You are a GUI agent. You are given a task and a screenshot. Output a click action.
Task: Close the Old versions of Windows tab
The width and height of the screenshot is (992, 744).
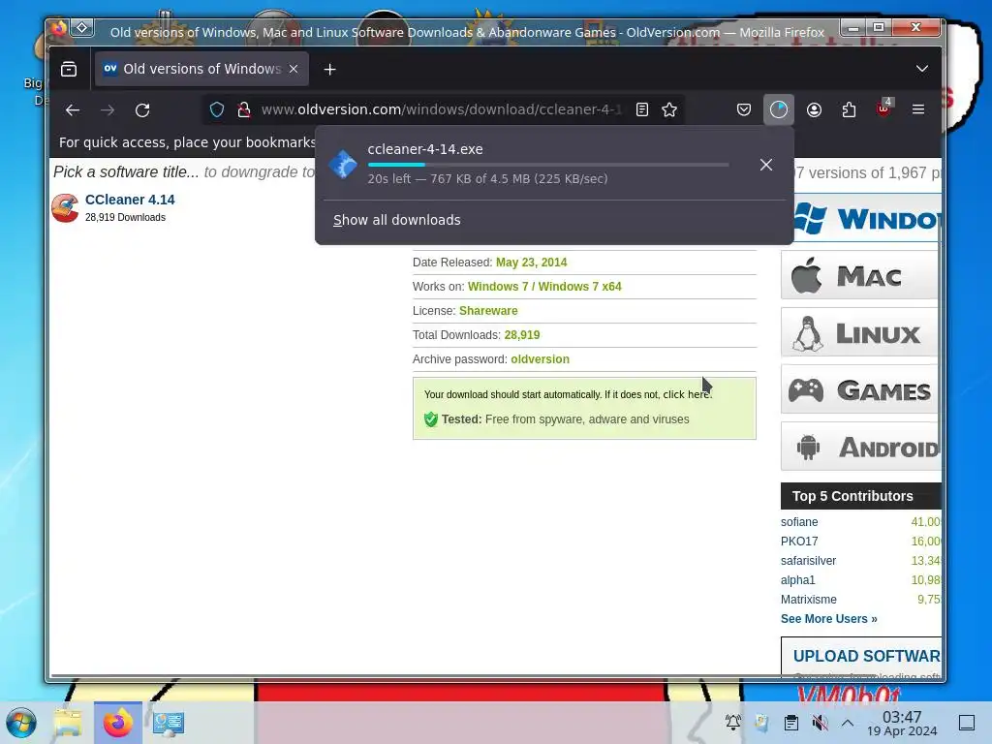click(294, 69)
